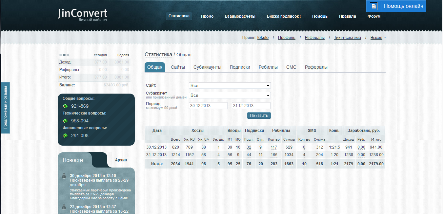Switch to the Рефералы statistics tab
This screenshot has height=214, width=443.
click(316, 67)
